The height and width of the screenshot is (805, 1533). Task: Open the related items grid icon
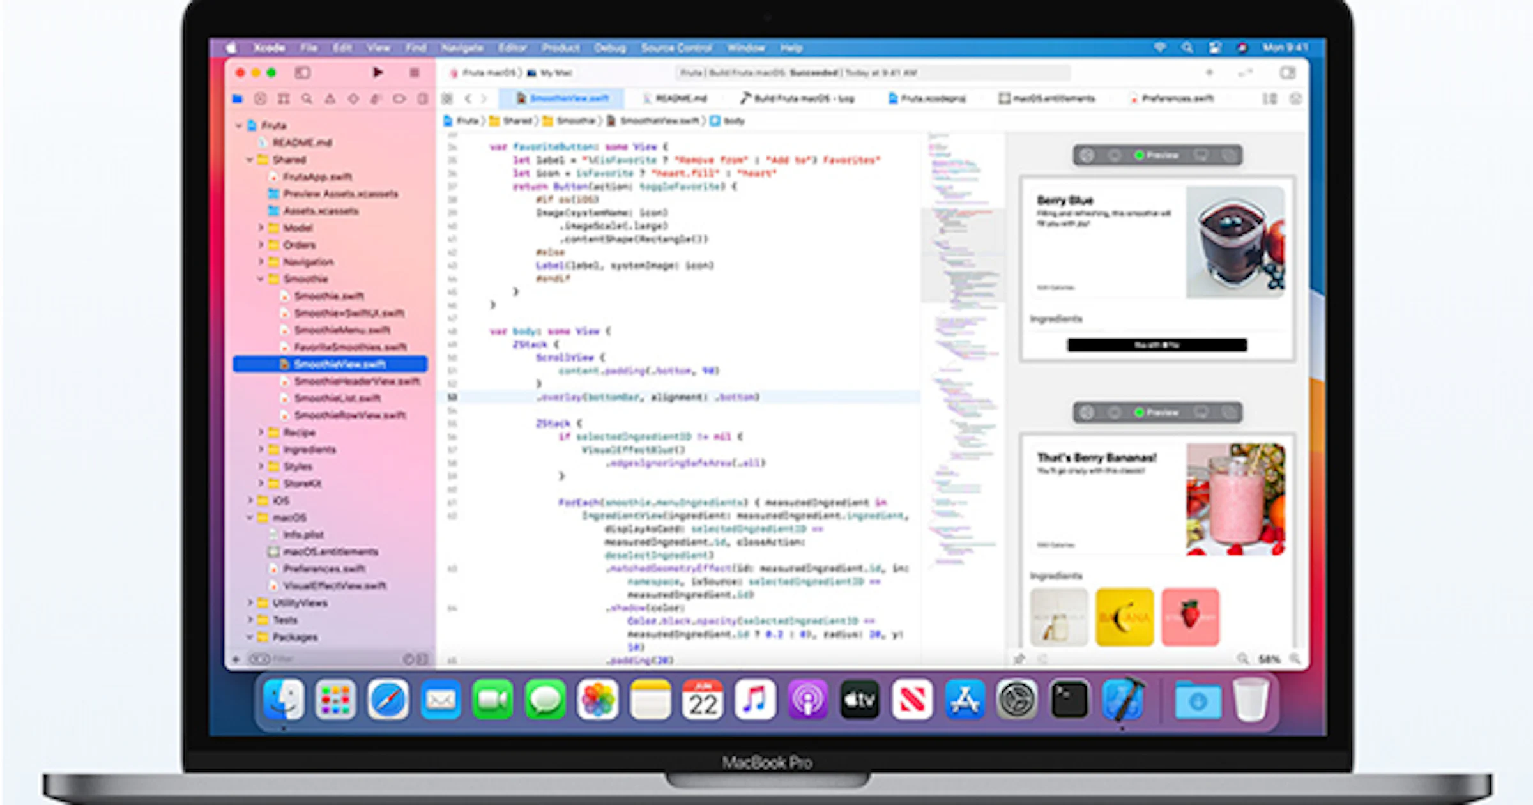[447, 99]
